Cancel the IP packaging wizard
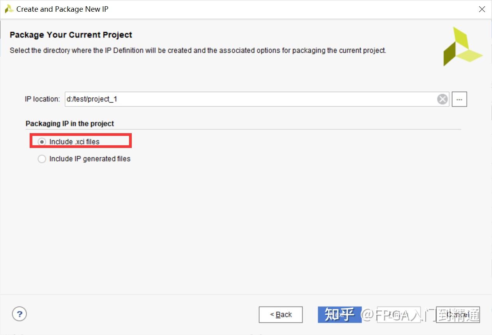This screenshot has height=335, width=492. (458, 315)
